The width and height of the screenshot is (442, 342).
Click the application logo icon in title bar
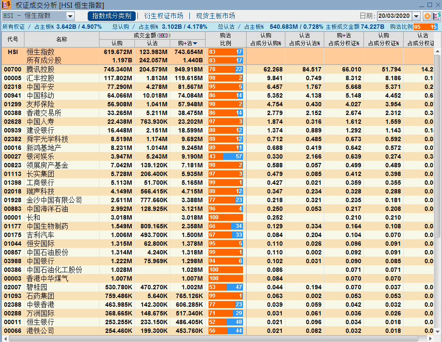pyautogui.click(x=6, y=5)
